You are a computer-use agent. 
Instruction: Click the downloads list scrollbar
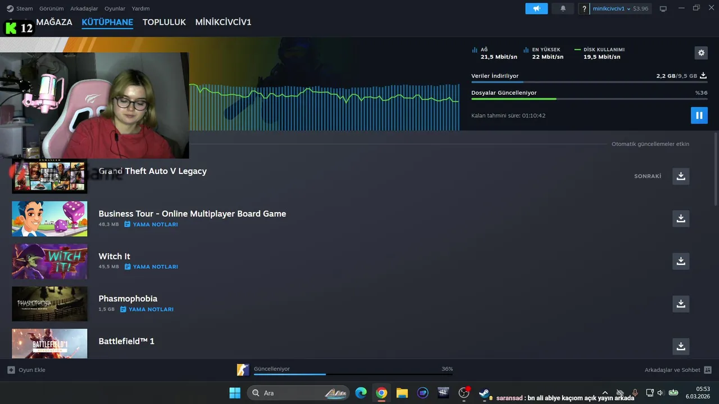tap(716, 168)
